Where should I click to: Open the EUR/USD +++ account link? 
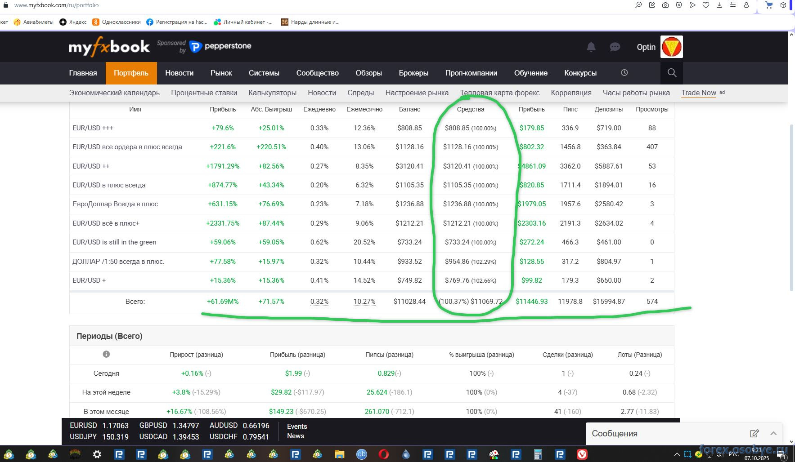(93, 128)
